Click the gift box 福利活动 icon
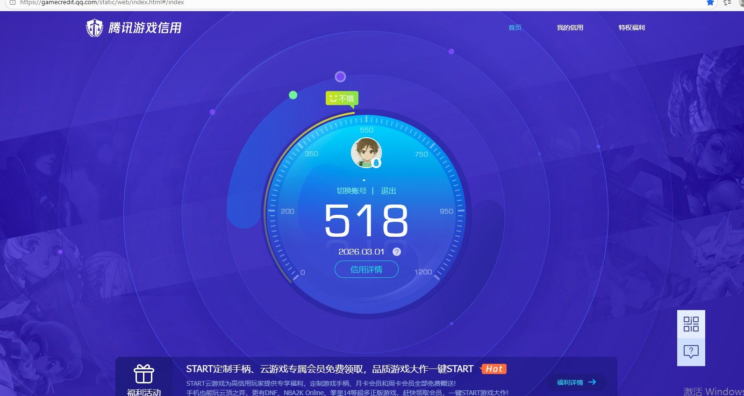Screen dimensions: 744x396 click(144, 375)
